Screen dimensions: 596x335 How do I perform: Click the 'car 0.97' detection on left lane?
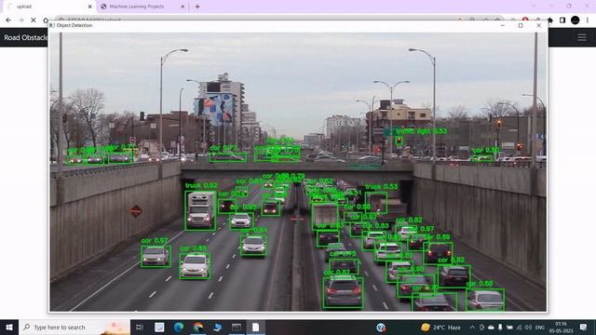pyautogui.click(x=156, y=257)
